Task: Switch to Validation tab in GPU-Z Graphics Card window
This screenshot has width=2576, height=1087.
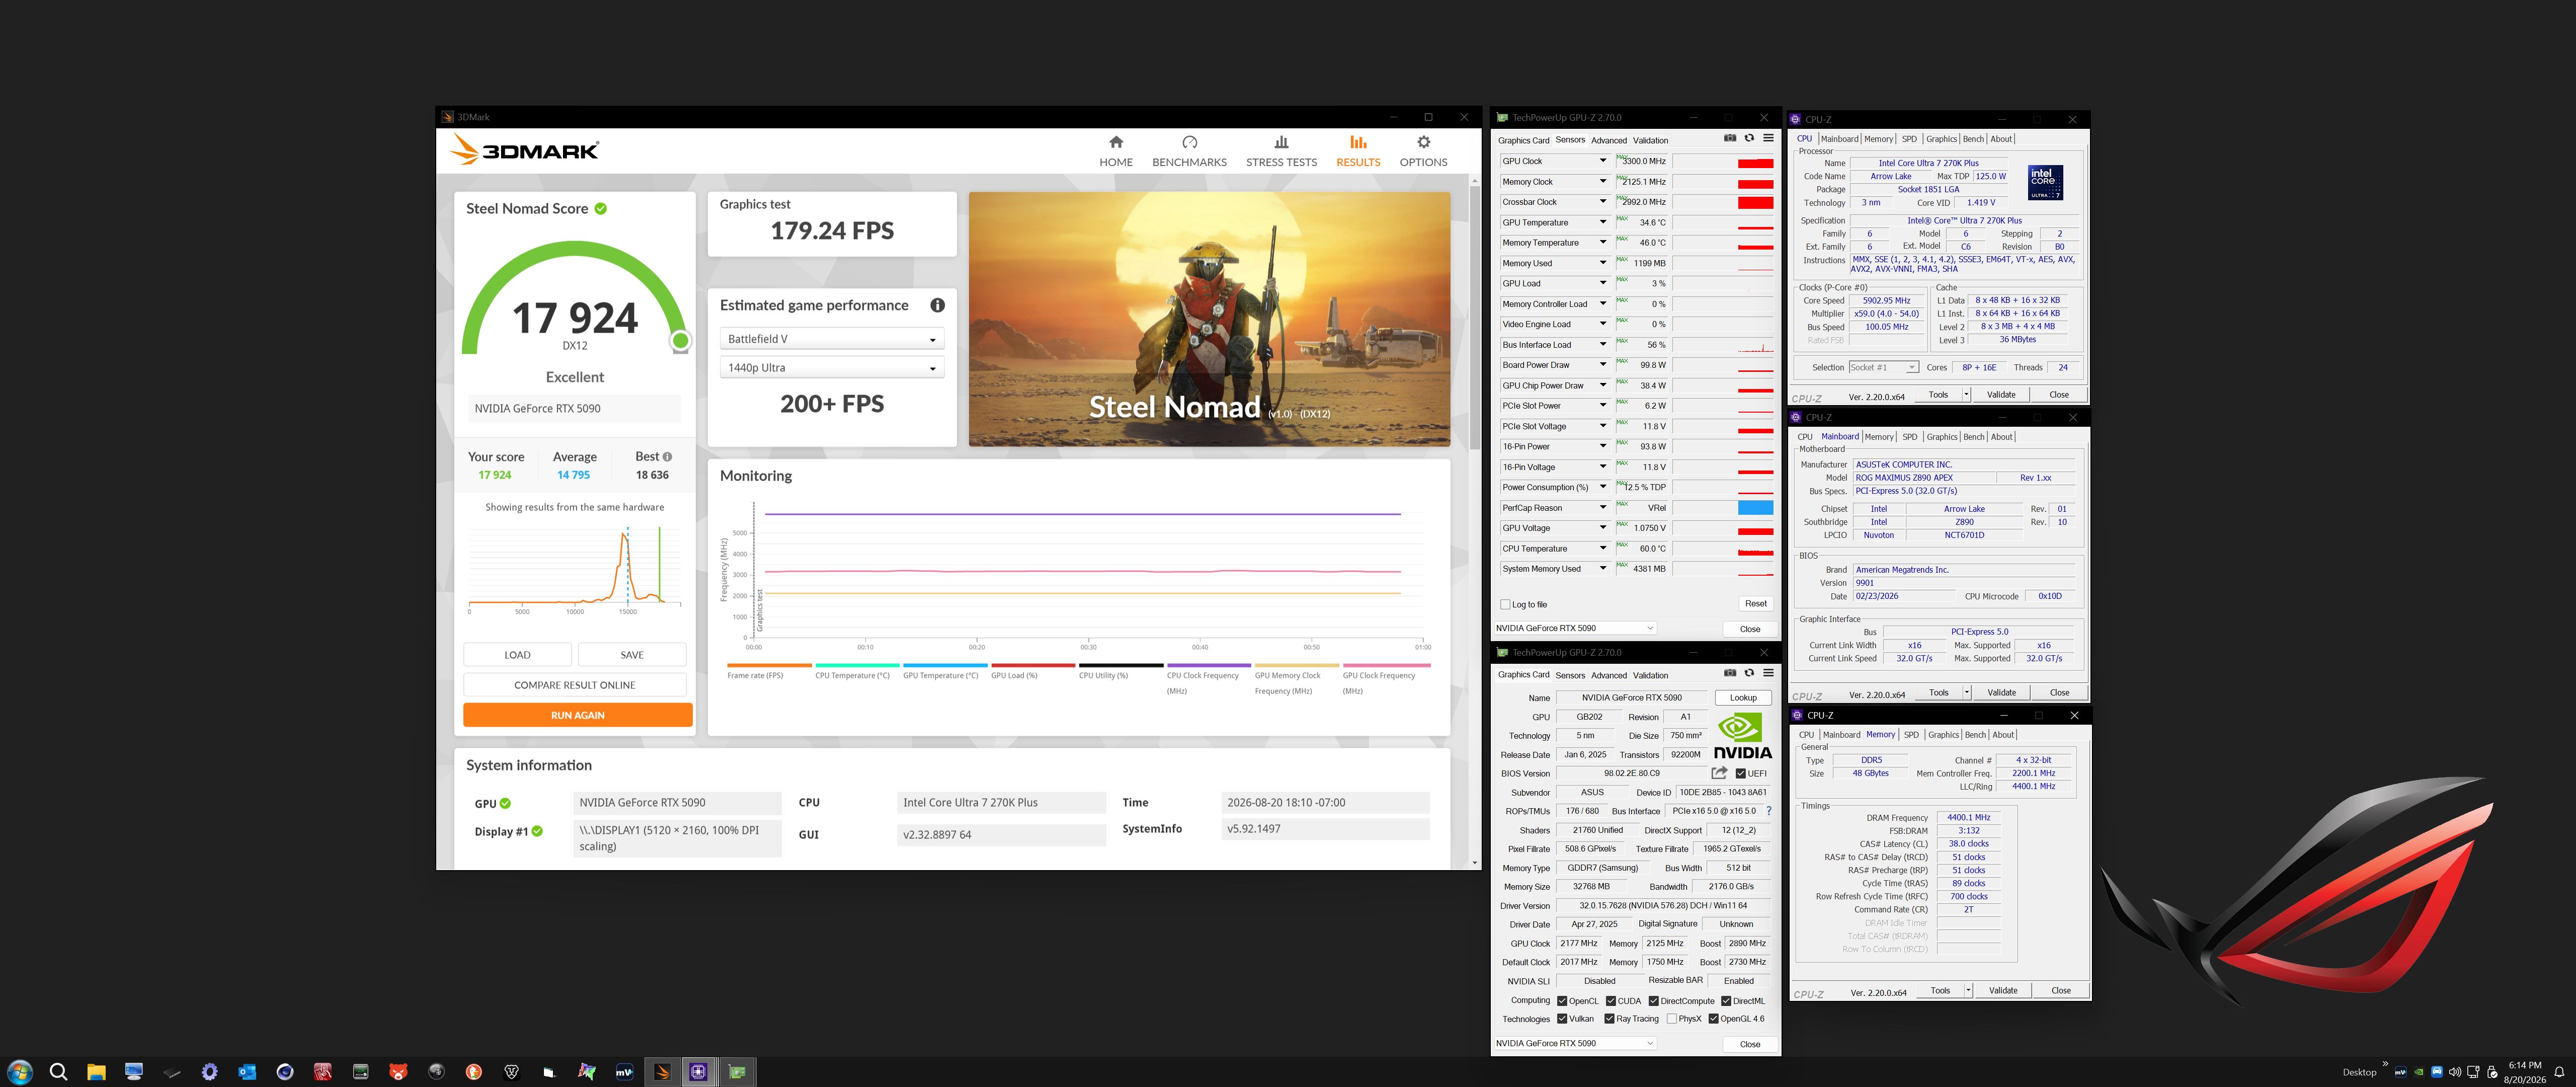Action: [x=1650, y=675]
